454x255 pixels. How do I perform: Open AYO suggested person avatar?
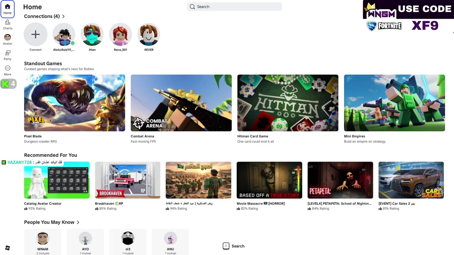pyautogui.click(x=85, y=238)
